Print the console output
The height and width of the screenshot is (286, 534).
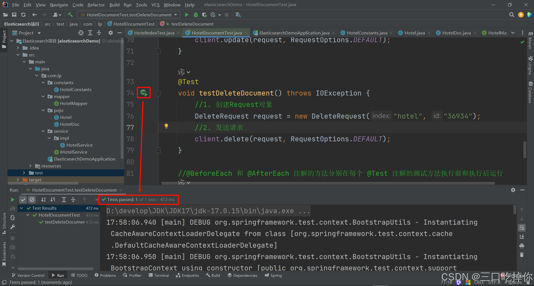coord(522,246)
